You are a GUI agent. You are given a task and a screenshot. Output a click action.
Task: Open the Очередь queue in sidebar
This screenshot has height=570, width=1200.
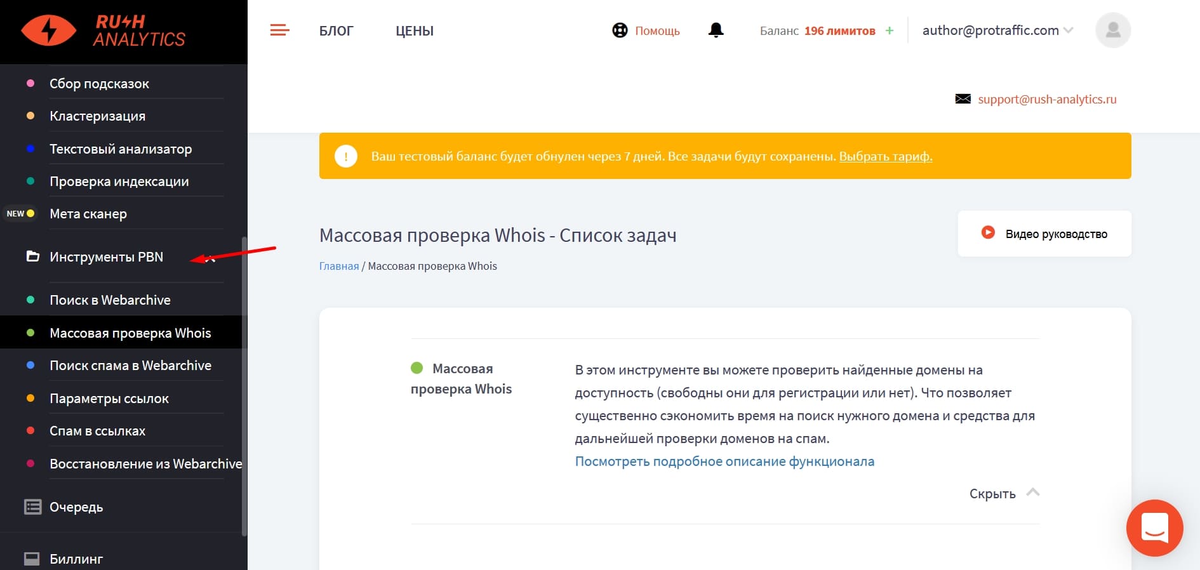(x=76, y=507)
